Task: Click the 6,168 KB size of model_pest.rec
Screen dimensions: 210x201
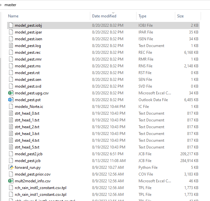Action: point(191,53)
